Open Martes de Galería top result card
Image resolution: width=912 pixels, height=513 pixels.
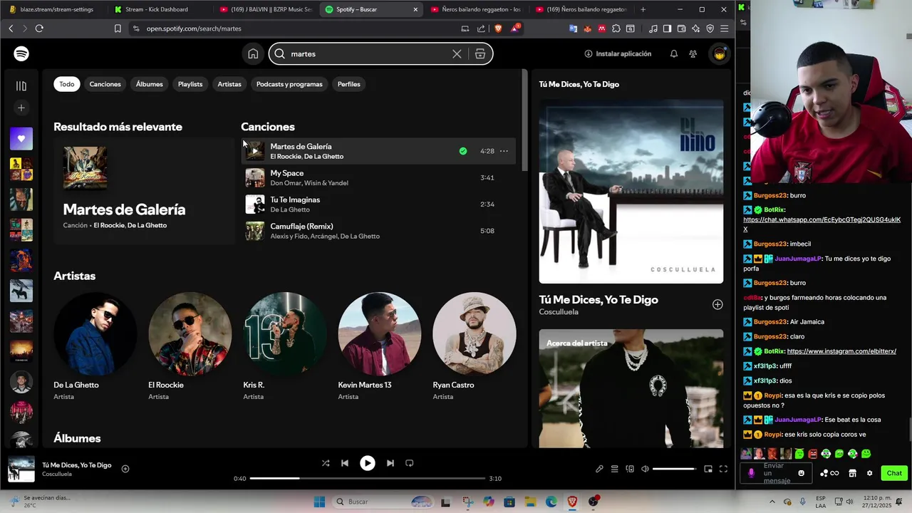145,190
